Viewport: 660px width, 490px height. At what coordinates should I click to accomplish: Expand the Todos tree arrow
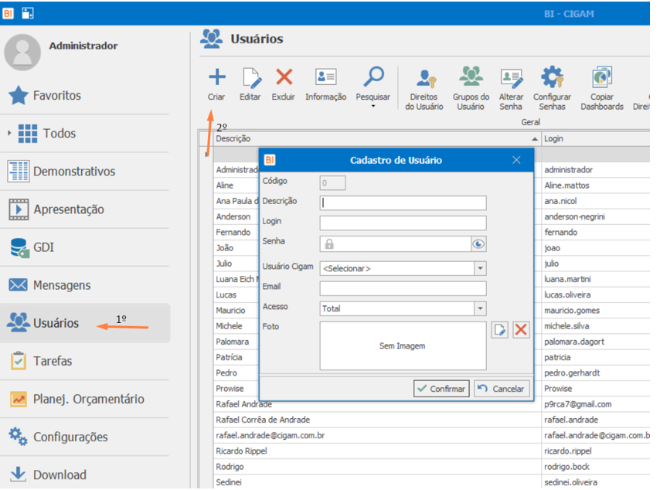(x=9, y=133)
